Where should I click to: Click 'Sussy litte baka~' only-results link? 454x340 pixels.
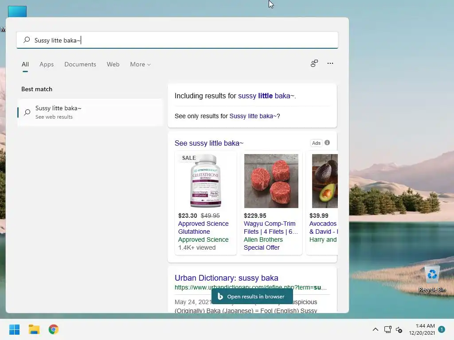pos(253,116)
